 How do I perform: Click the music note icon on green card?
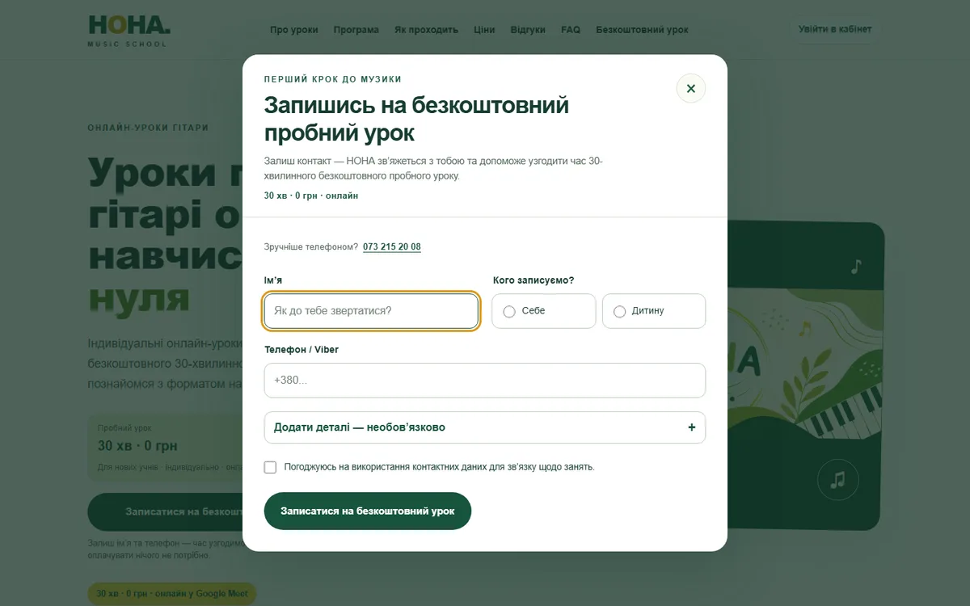tap(856, 266)
